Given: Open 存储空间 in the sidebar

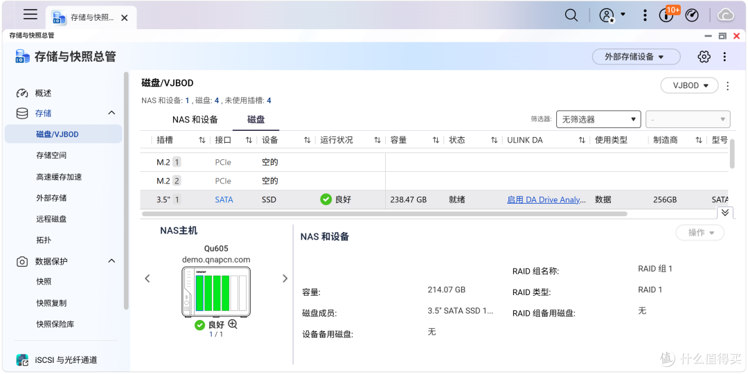Looking at the screenshot, I should point(51,156).
